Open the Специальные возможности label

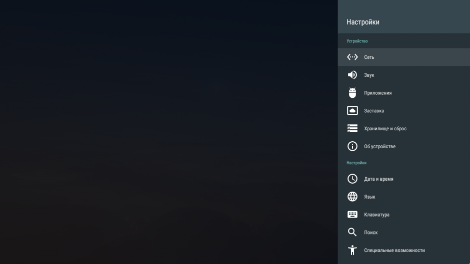(x=394, y=250)
